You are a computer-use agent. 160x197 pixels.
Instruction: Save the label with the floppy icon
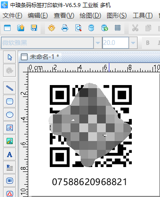pyautogui.click(x=34, y=28)
